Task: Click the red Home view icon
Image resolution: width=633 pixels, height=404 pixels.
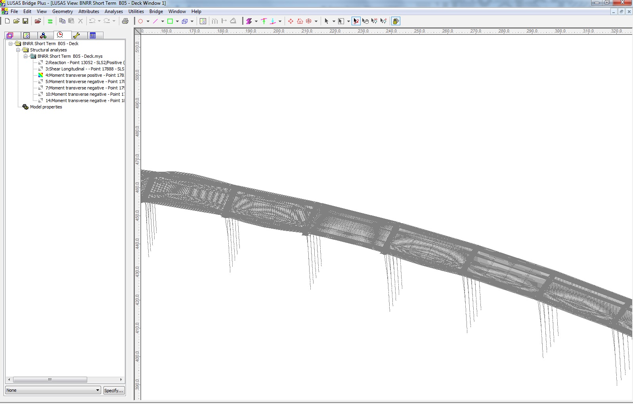Action: pyautogui.click(x=300, y=21)
